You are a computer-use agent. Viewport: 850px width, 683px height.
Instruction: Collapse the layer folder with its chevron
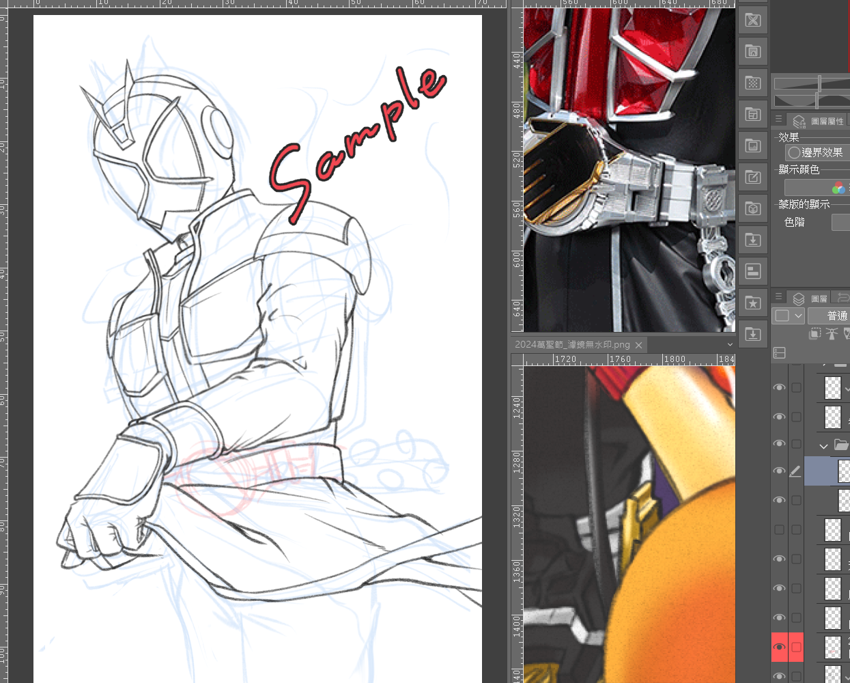pyautogui.click(x=824, y=446)
